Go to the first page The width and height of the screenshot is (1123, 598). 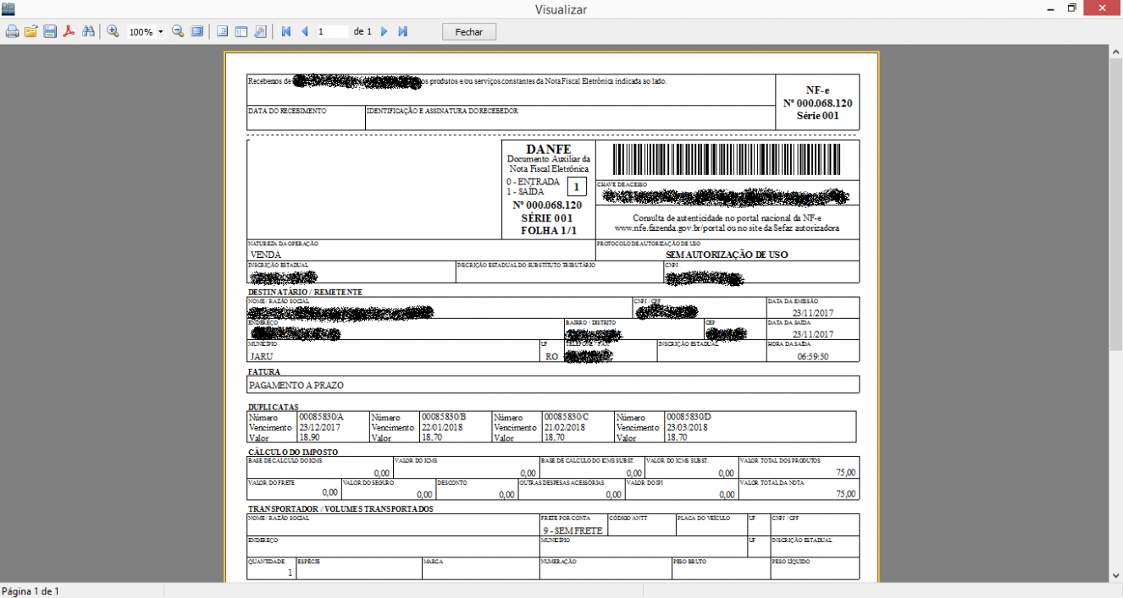(x=285, y=31)
